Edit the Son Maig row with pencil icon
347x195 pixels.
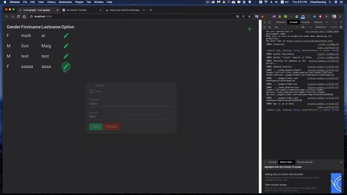click(x=66, y=45)
